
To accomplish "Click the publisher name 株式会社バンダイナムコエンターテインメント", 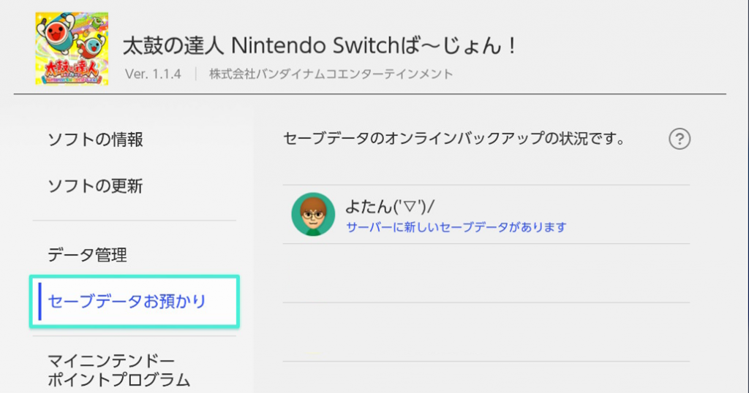I will pyautogui.click(x=331, y=75).
